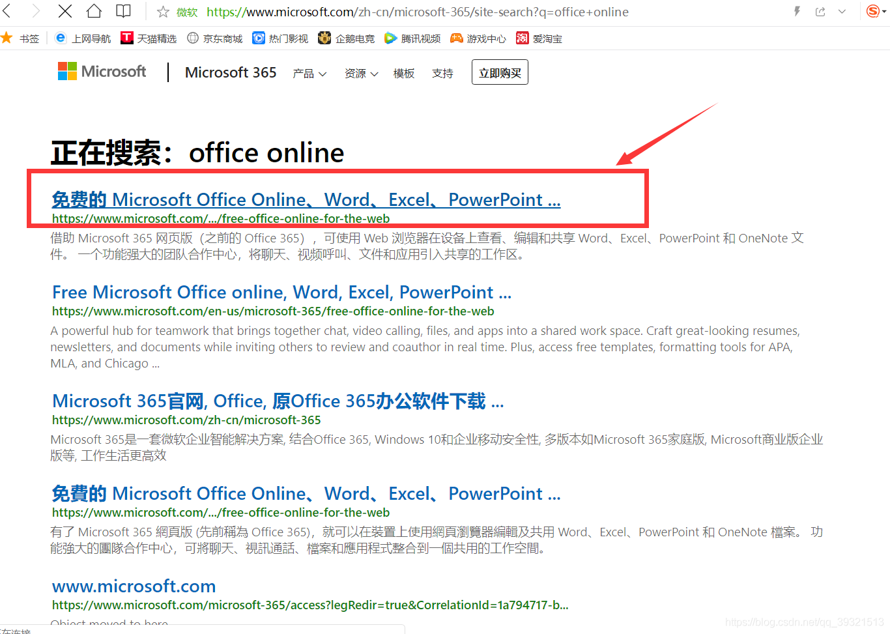The height and width of the screenshot is (634, 890).
Task: Open the 爱淘宝 bookmark
Action: pos(539,38)
